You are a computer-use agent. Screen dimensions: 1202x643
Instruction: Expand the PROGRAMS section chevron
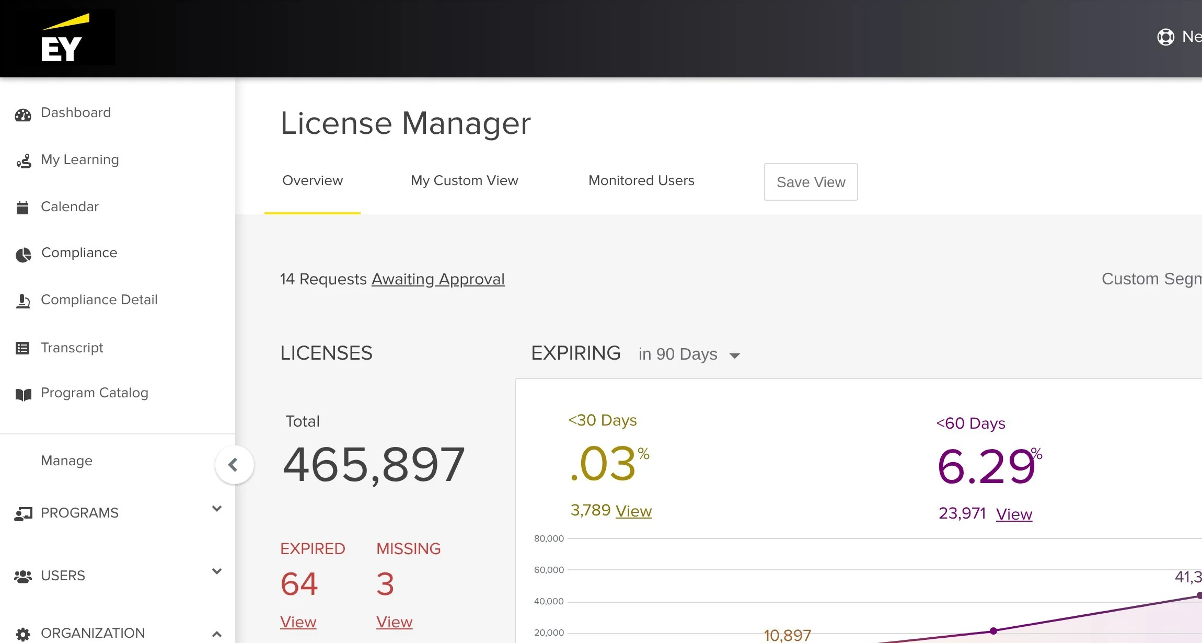coord(217,509)
